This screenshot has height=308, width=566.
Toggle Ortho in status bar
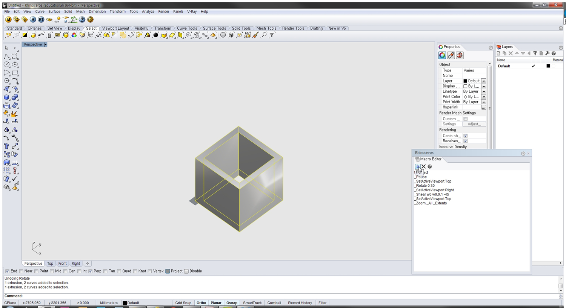click(x=201, y=303)
